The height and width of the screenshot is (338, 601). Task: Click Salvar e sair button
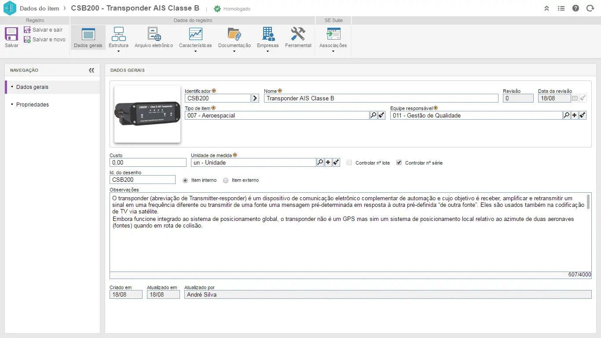point(44,29)
